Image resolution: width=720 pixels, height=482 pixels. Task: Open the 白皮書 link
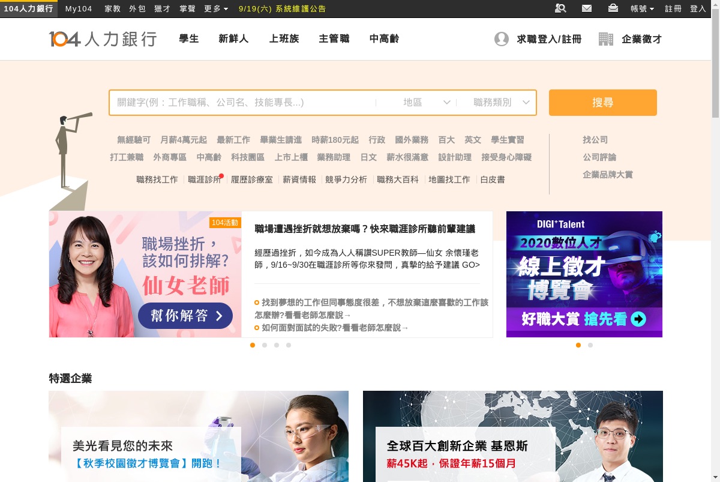[493, 179]
